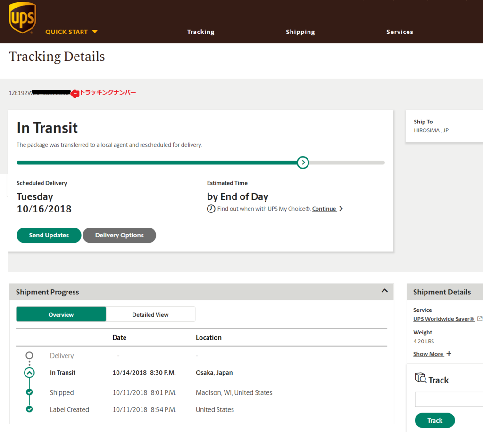483x432 pixels.
Task: Click the 10/14/2018 8:30 P.M. date
Action: point(144,373)
